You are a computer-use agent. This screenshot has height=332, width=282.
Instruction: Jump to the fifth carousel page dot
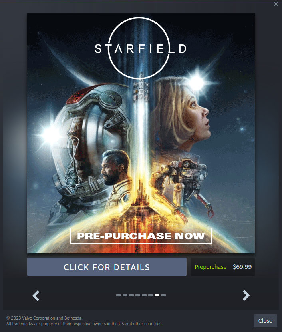144,295
